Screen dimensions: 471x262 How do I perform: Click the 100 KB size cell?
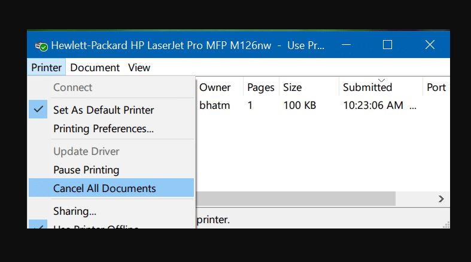300,105
